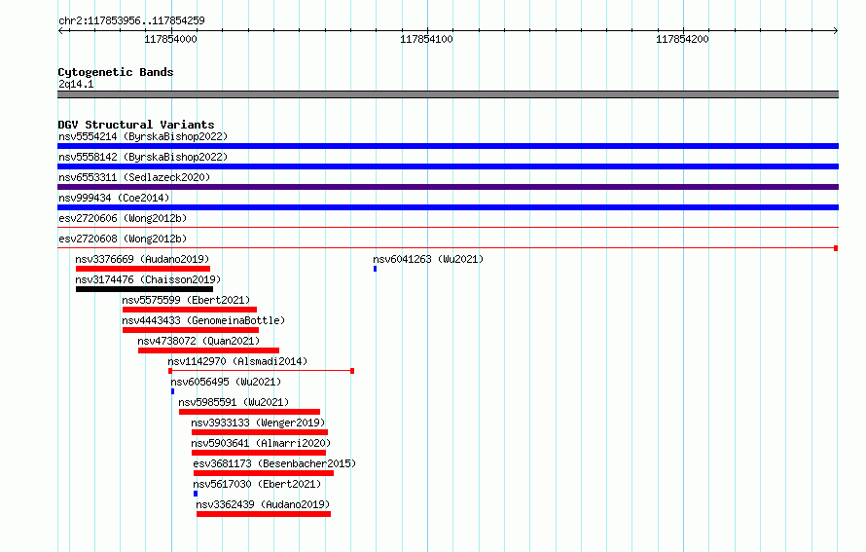Click the red end marker of esv2720608
Viewport: 866px width, 552px height.
tap(836, 248)
